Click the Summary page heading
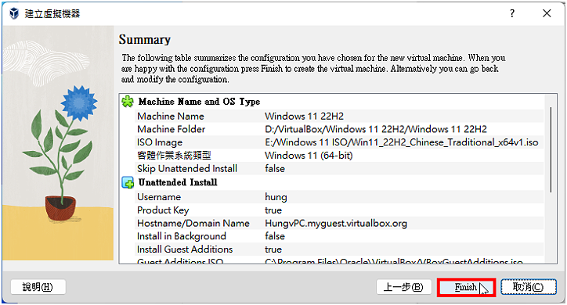Screen dimensions: 567x305 tap(145, 39)
